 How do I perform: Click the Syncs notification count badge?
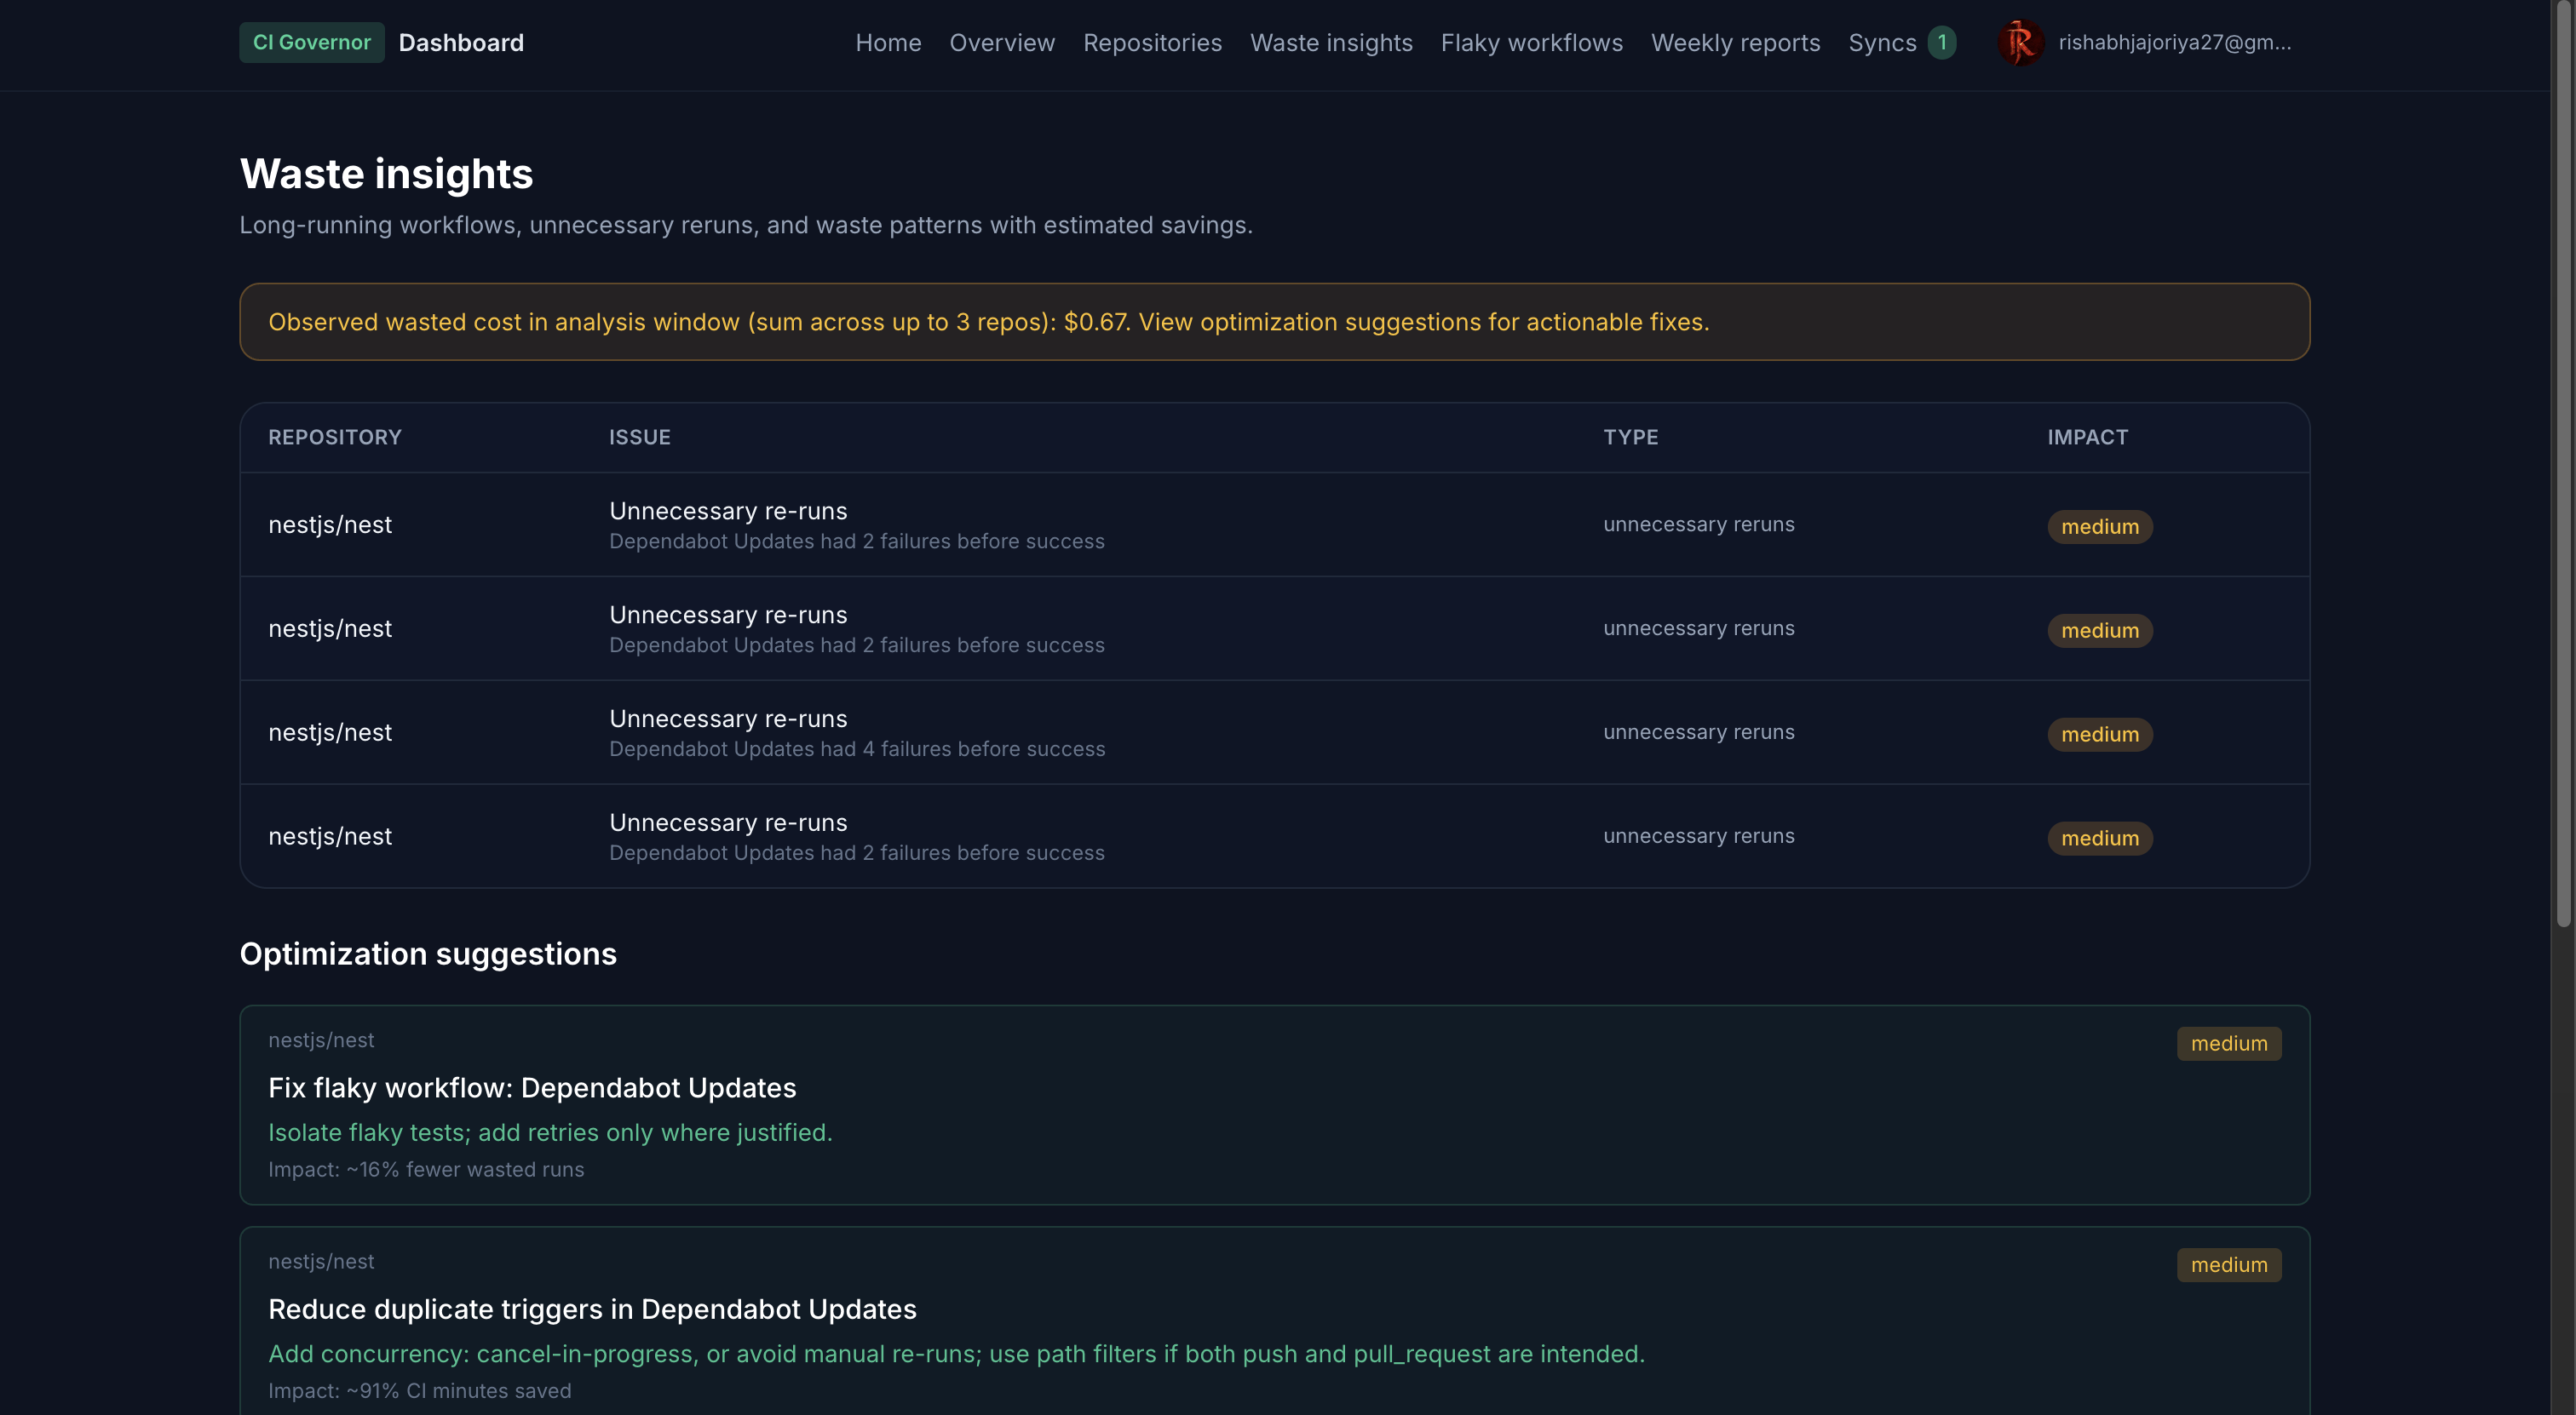[1941, 42]
